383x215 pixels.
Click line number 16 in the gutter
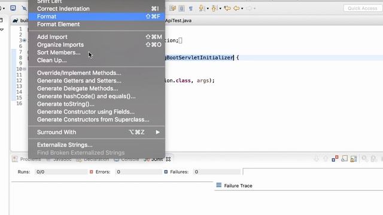[x=19, y=103]
